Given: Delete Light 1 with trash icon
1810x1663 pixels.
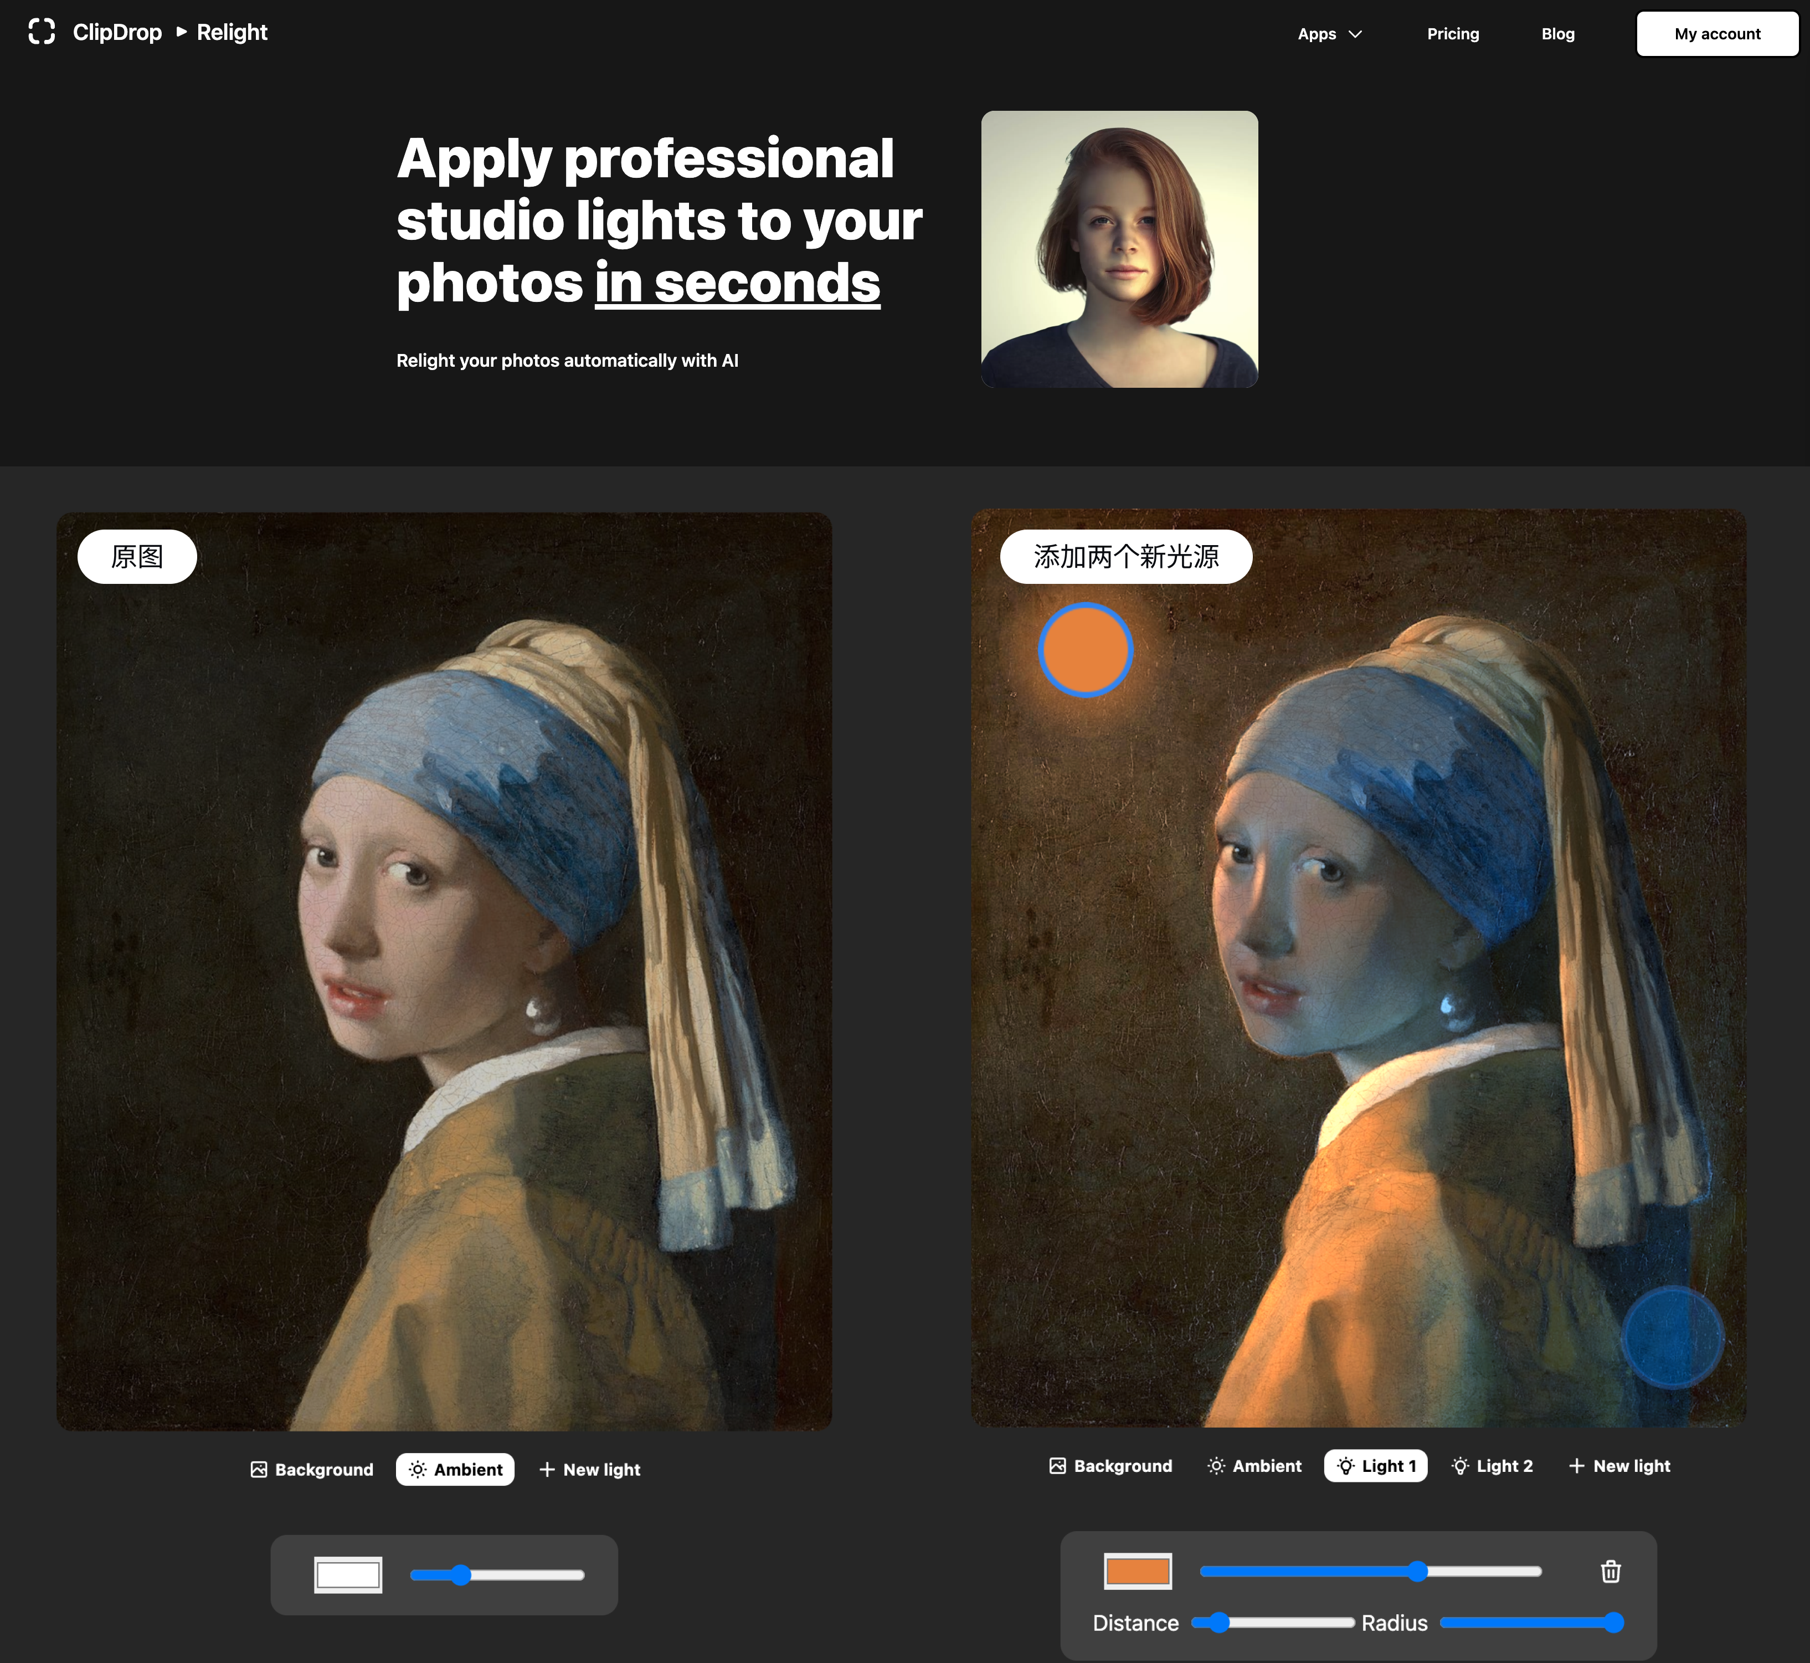Looking at the screenshot, I should 1610,1571.
